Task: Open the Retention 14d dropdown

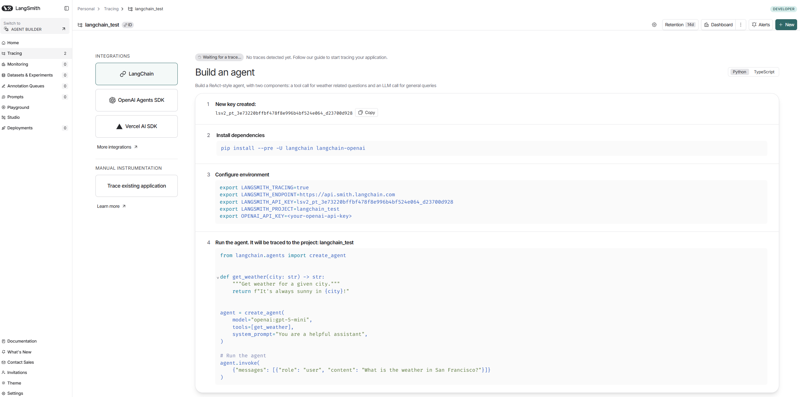Action: 680,25
